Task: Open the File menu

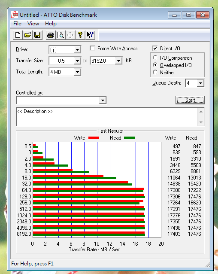Action: coord(17,24)
